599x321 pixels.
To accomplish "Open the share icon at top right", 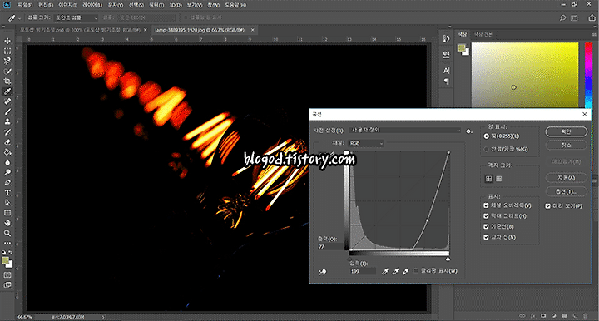I will tap(592, 17).
